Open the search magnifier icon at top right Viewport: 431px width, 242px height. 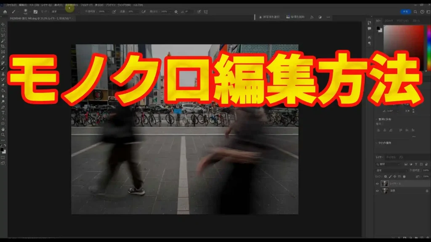pos(415,12)
